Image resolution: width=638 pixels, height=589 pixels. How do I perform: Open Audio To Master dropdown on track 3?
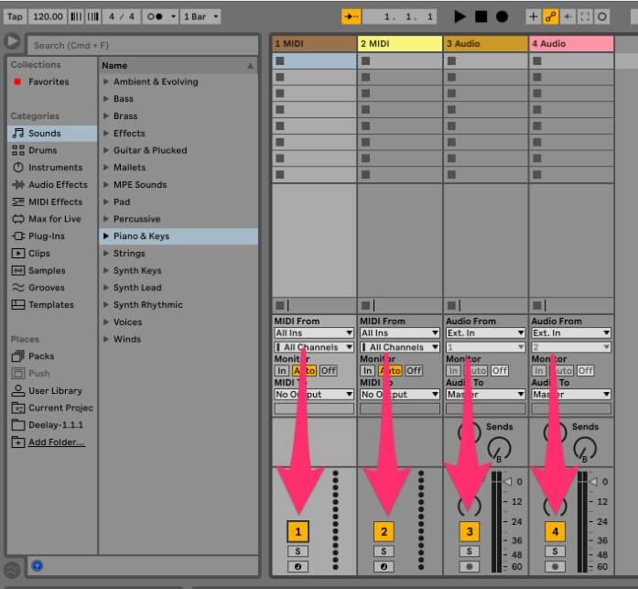pyautogui.click(x=485, y=395)
